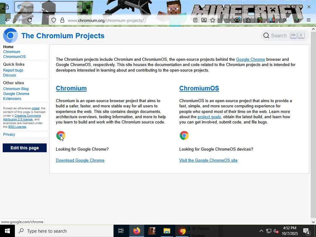Viewport: 316px width, 237px height.
Task: Click the Chromium logo beside the site title
Action: click(x=10, y=35)
